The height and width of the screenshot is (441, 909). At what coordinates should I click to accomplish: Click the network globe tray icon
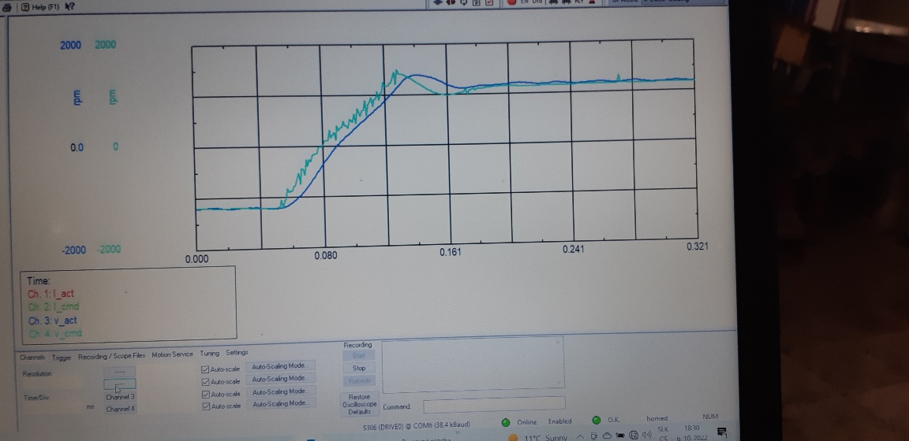pos(633,434)
